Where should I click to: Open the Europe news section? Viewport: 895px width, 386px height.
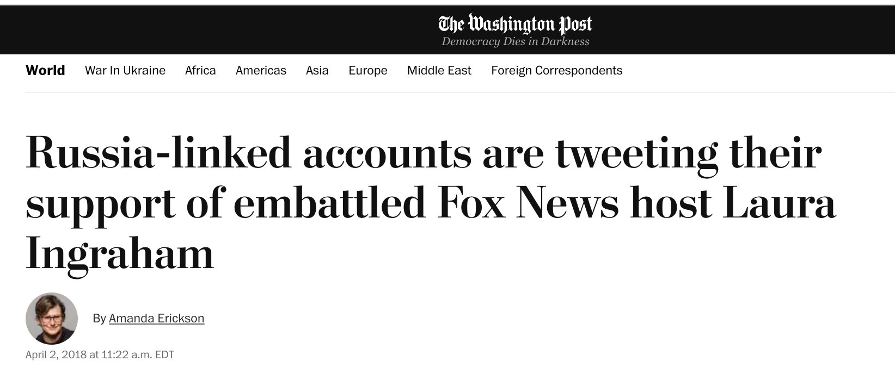pyautogui.click(x=368, y=71)
